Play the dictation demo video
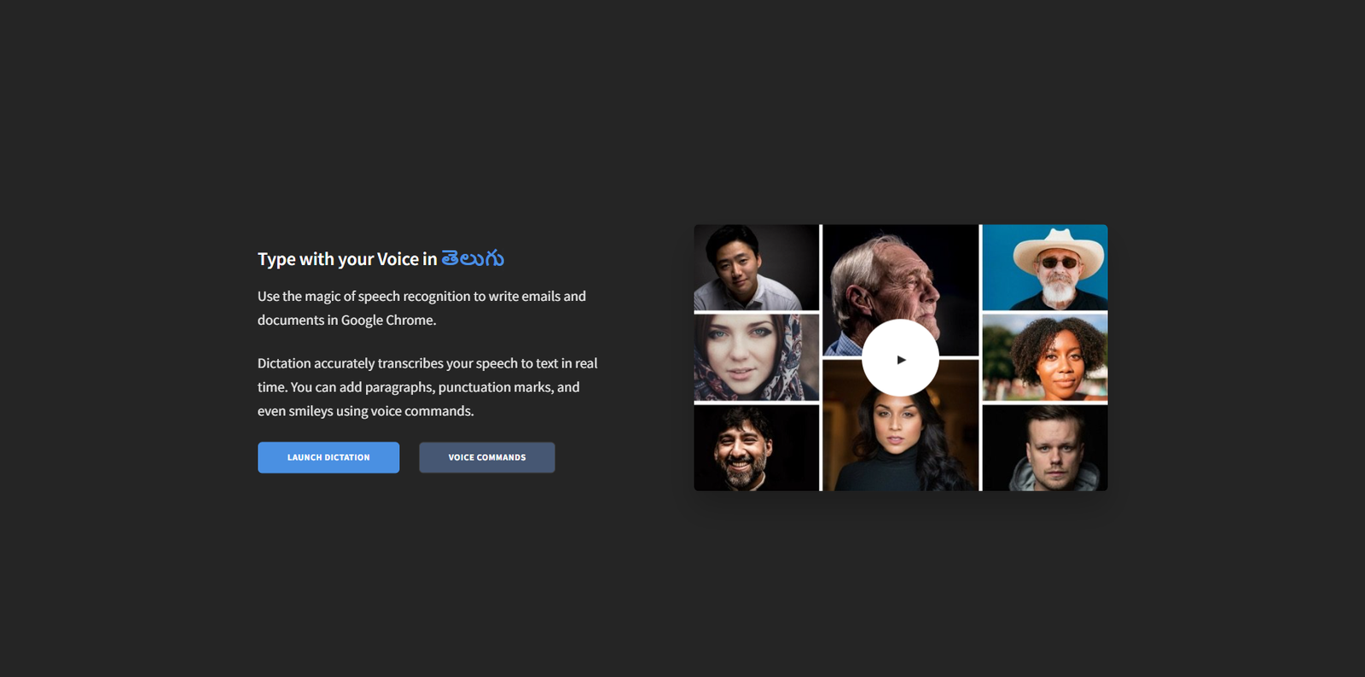Viewport: 1365px width, 677px height. tap(900, 359)
